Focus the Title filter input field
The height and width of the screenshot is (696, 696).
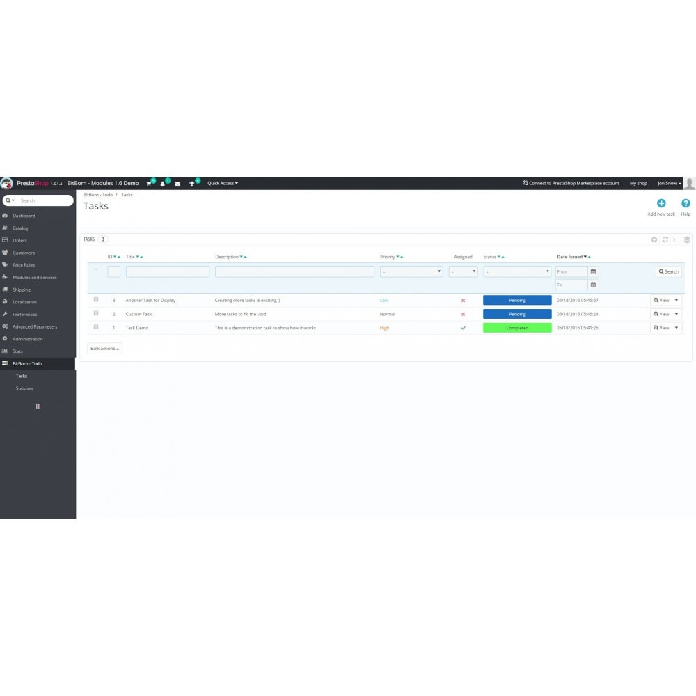coord(167,271)
